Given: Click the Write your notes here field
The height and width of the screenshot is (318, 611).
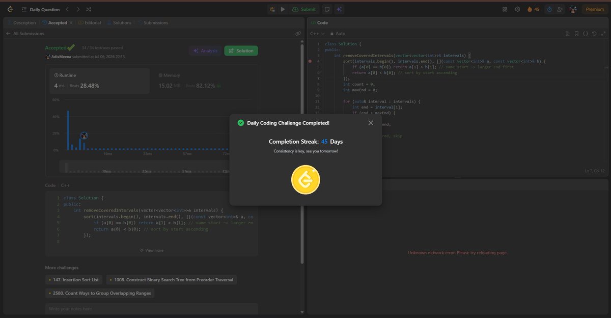Looking at the screenshot, I should click(152, 309).
